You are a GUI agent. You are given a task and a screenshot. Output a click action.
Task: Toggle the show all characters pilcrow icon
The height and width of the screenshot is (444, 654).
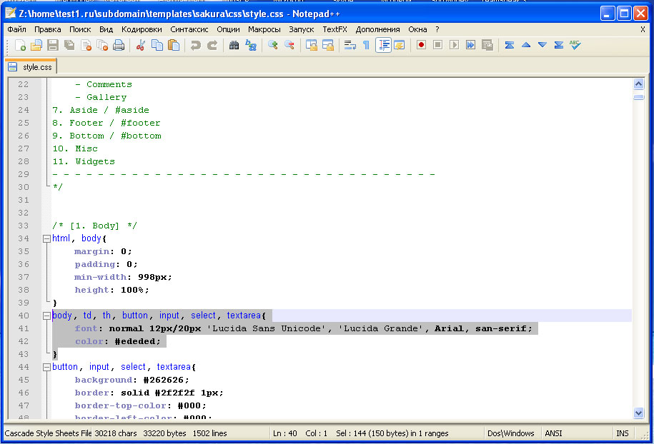point(366,45)
